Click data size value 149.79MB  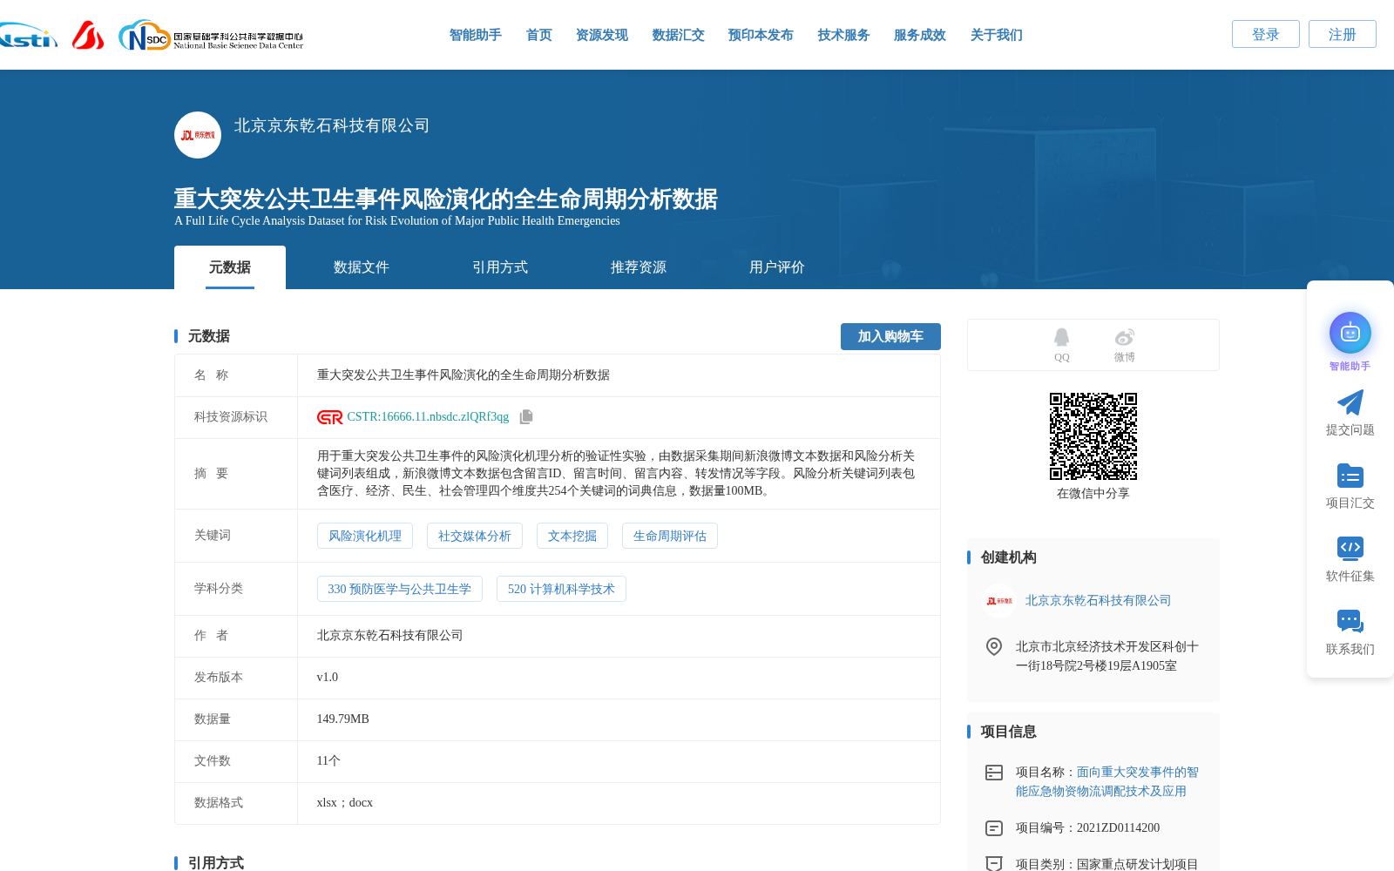(x=343, y=719)
